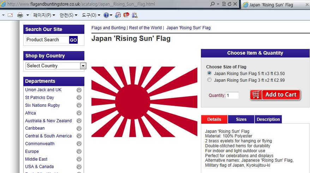Open the Rest of the World breadcrumb link
The image size is (310, 173).
click(x=145, y=28)
